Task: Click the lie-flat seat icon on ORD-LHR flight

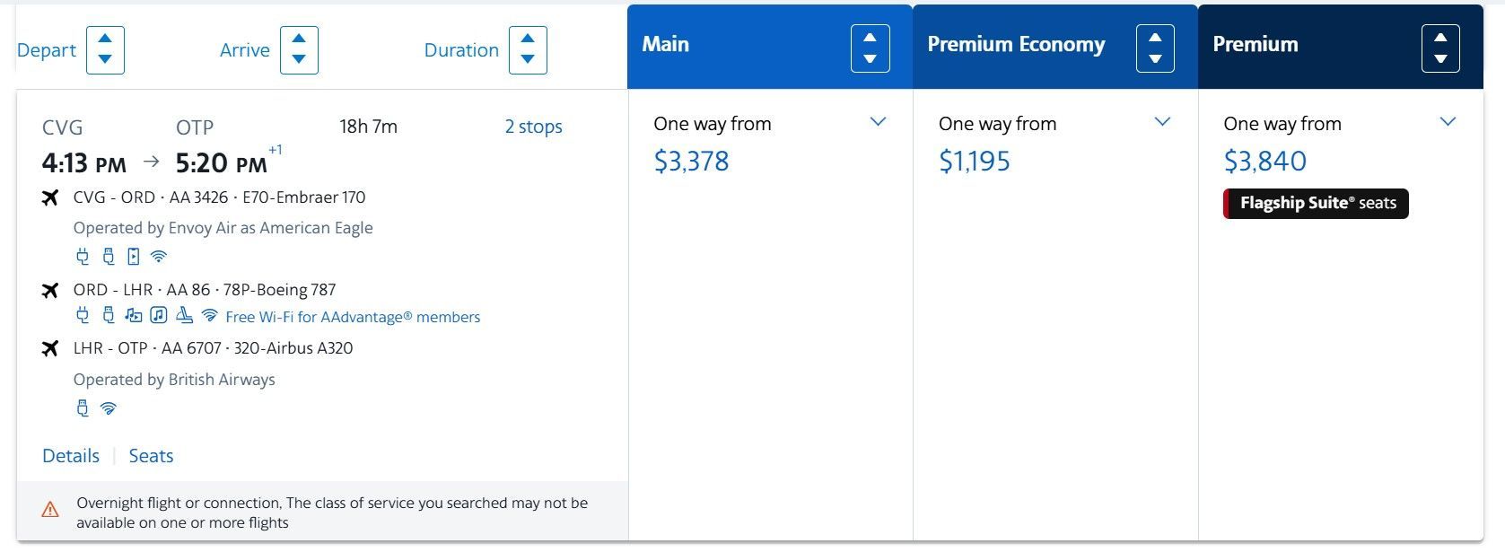Action: [x=184, y=315]
